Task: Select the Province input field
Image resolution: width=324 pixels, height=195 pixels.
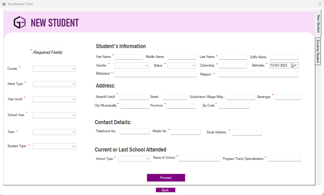Action: click(x=181, y=106)
